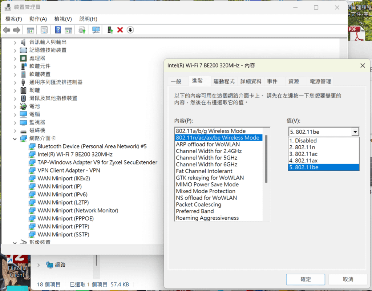Click the adapter icon beside Bluetooth Device #5
Screen dimensions: 372x291
pos(32,146)
